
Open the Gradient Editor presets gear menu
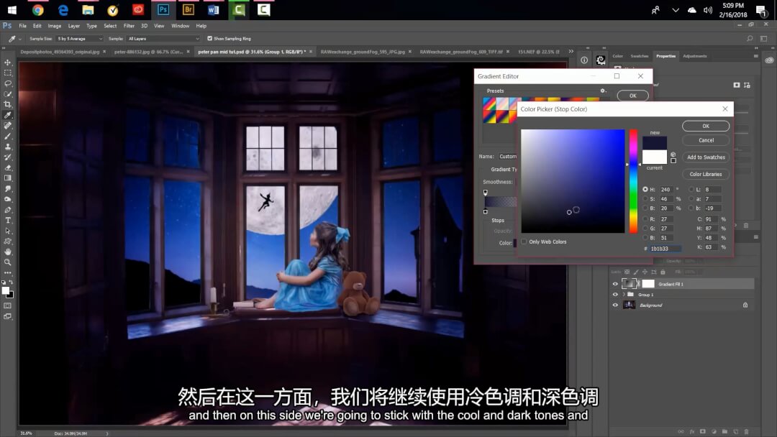coord(603,91)
